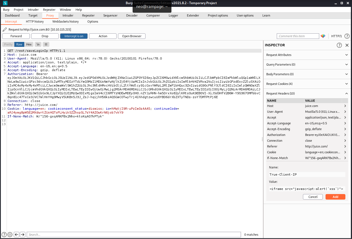Open the Action button menu

[103, 36]
